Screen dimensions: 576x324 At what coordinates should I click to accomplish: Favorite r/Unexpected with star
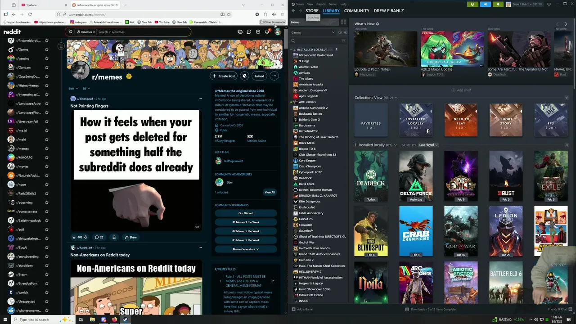pos(46,301)
